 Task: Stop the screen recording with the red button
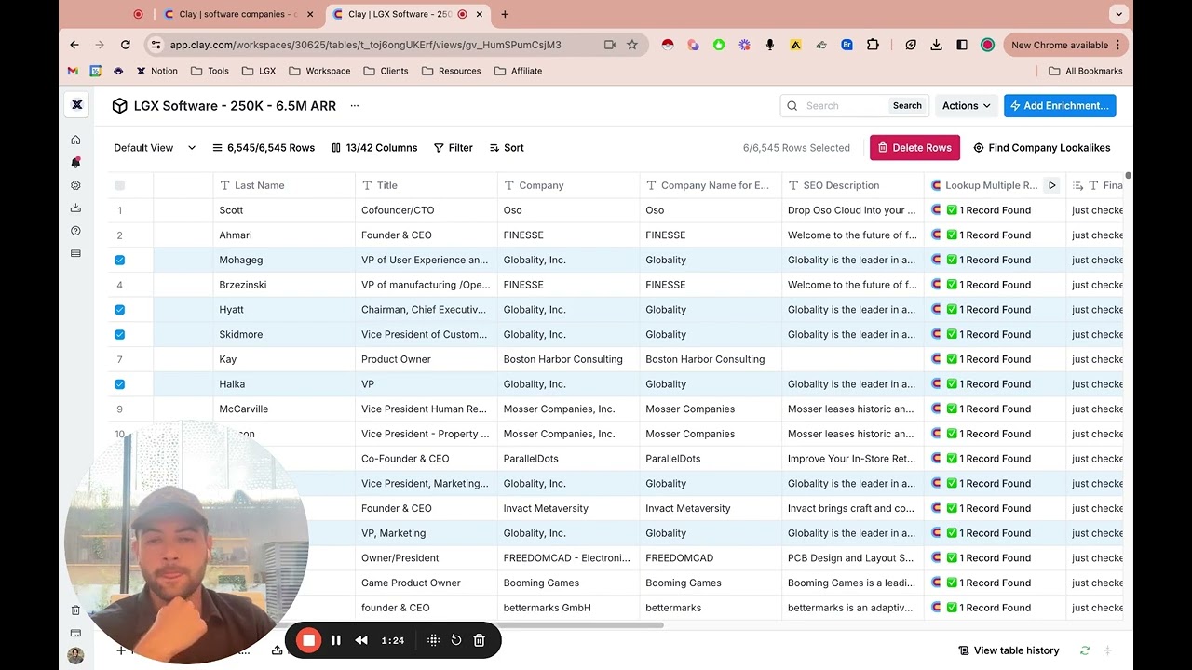[x=308, y=640]
